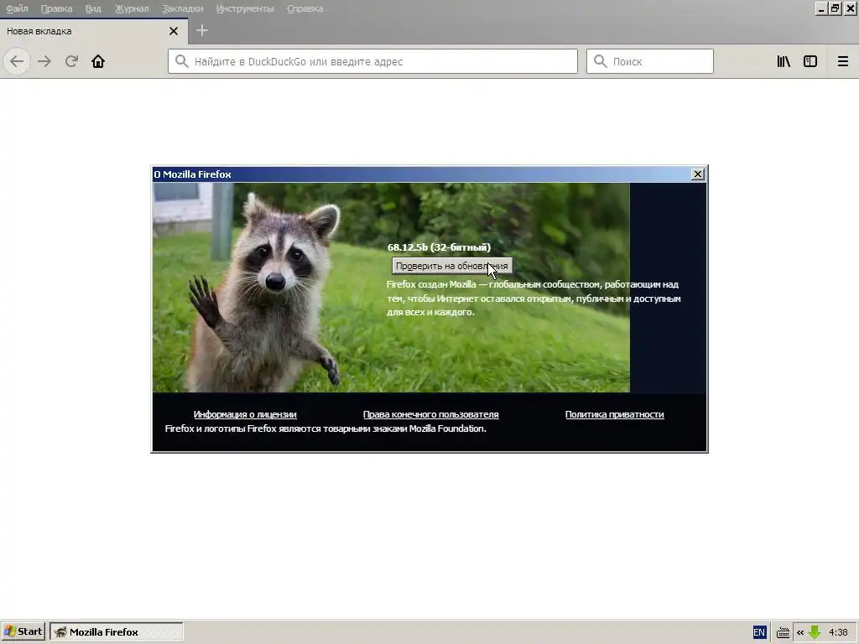The height and width of the screenshot is (644, 859).
Task: Minimize the Firefox window
Action: pos(820,8)
